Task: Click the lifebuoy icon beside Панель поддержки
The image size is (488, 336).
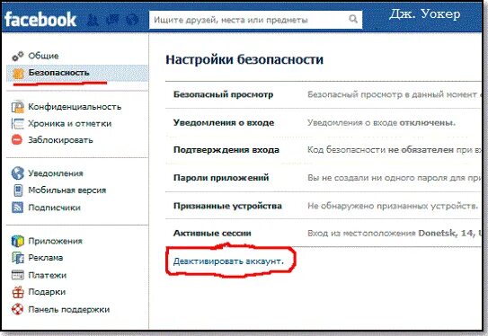Action: (17, 309)
